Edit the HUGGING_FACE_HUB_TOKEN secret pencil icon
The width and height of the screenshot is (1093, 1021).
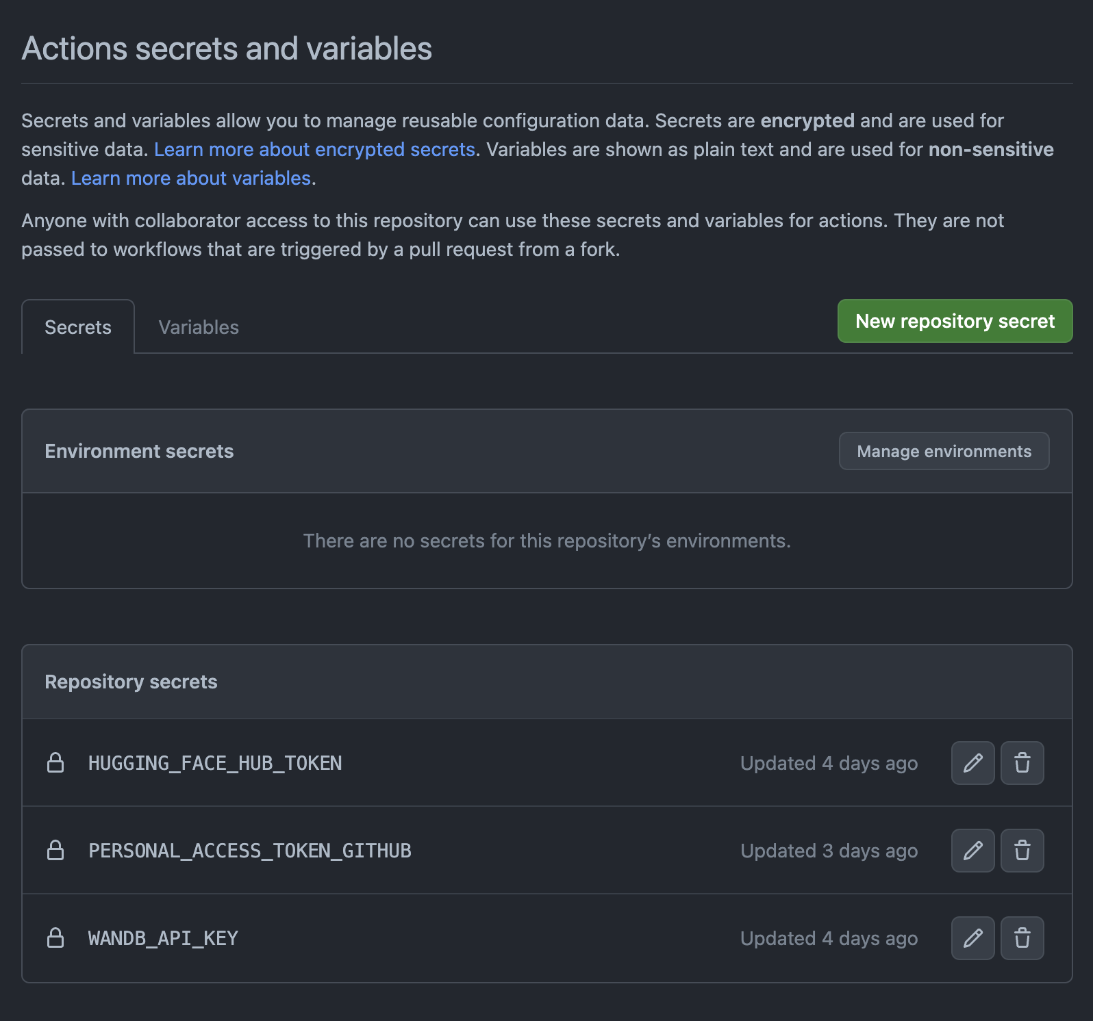pos(972,763)
